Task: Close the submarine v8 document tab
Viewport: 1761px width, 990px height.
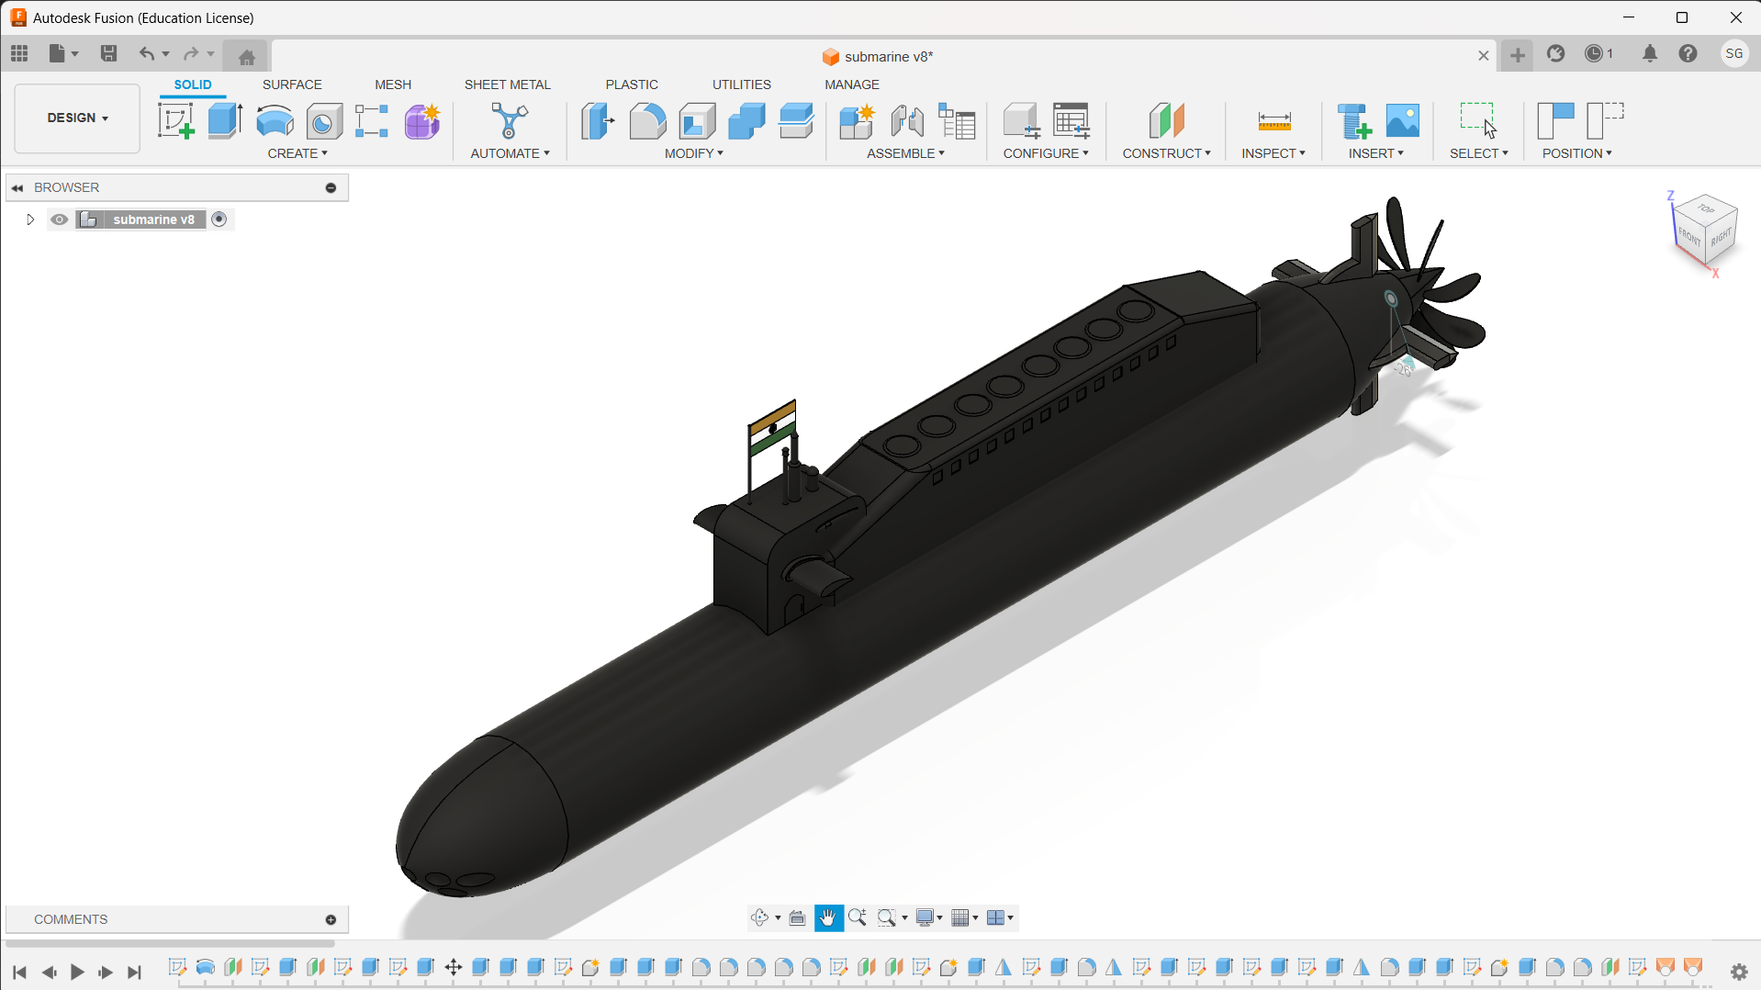Action: click(1483, 56)
